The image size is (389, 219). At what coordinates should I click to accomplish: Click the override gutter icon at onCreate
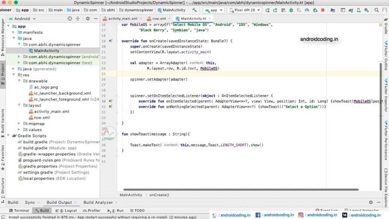click(111, 41)
